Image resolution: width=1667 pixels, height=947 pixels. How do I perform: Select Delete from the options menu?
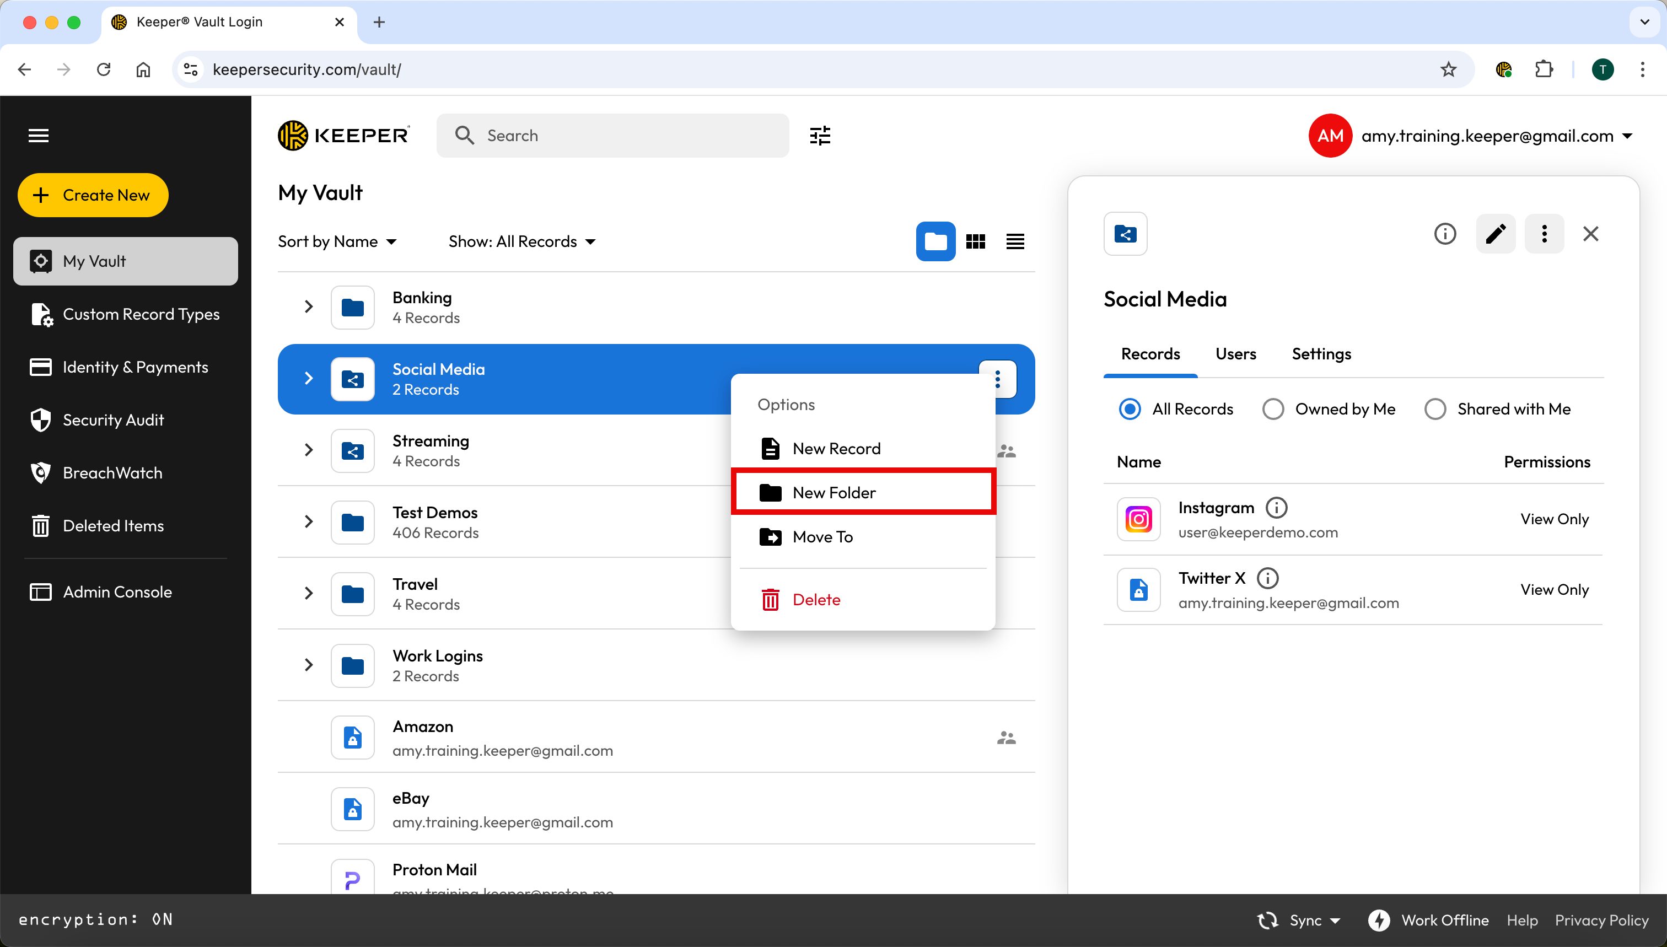(816, 599)
